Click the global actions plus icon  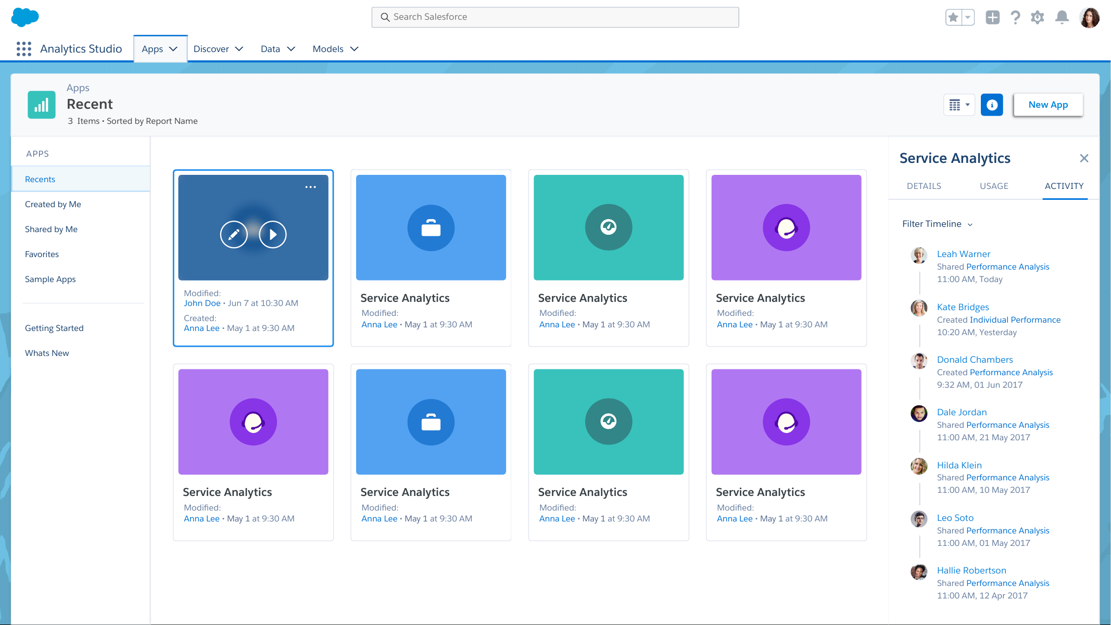click(992, 17)
